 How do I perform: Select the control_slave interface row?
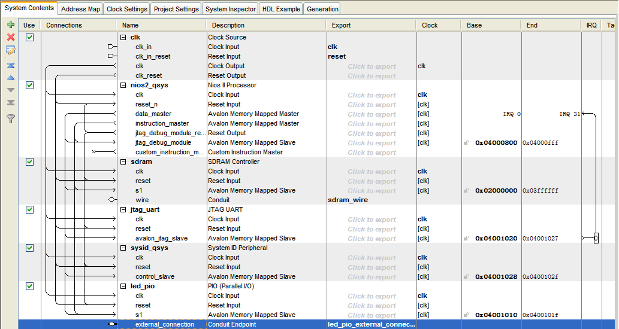155,276
